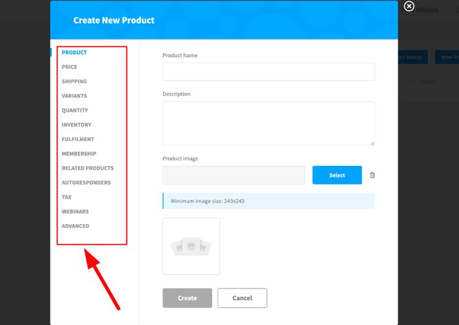459x325 pixels.
Task: Select the Variants tab
Action: (74, 96)
